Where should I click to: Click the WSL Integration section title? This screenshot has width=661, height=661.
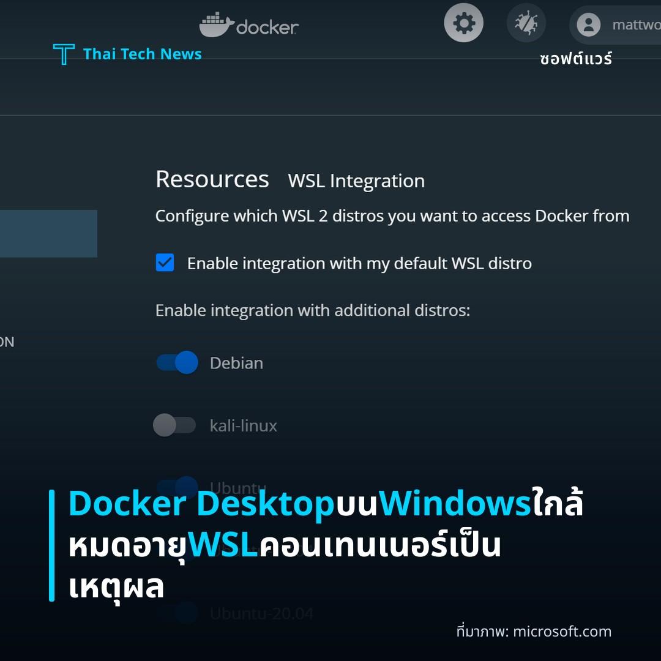[x=356, y=181]
